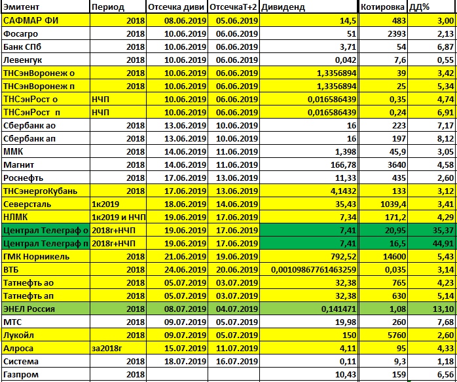457x382 pixels.
Task: Select the 1к2019 и НЧП period cell
Action: 118,217
